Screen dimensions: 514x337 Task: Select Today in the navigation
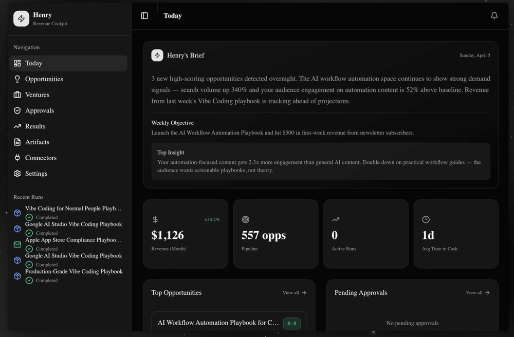tap(33, 63)
